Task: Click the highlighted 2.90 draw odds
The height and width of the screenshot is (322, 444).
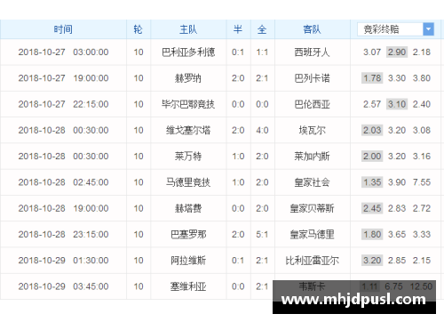Action: point(397,52)
